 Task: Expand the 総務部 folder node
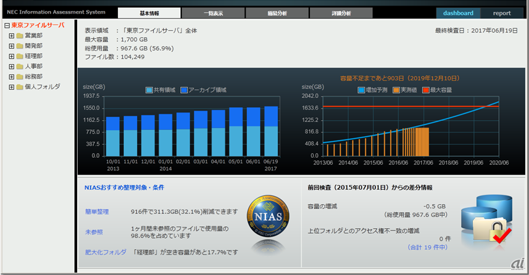[x=12, y=77]
